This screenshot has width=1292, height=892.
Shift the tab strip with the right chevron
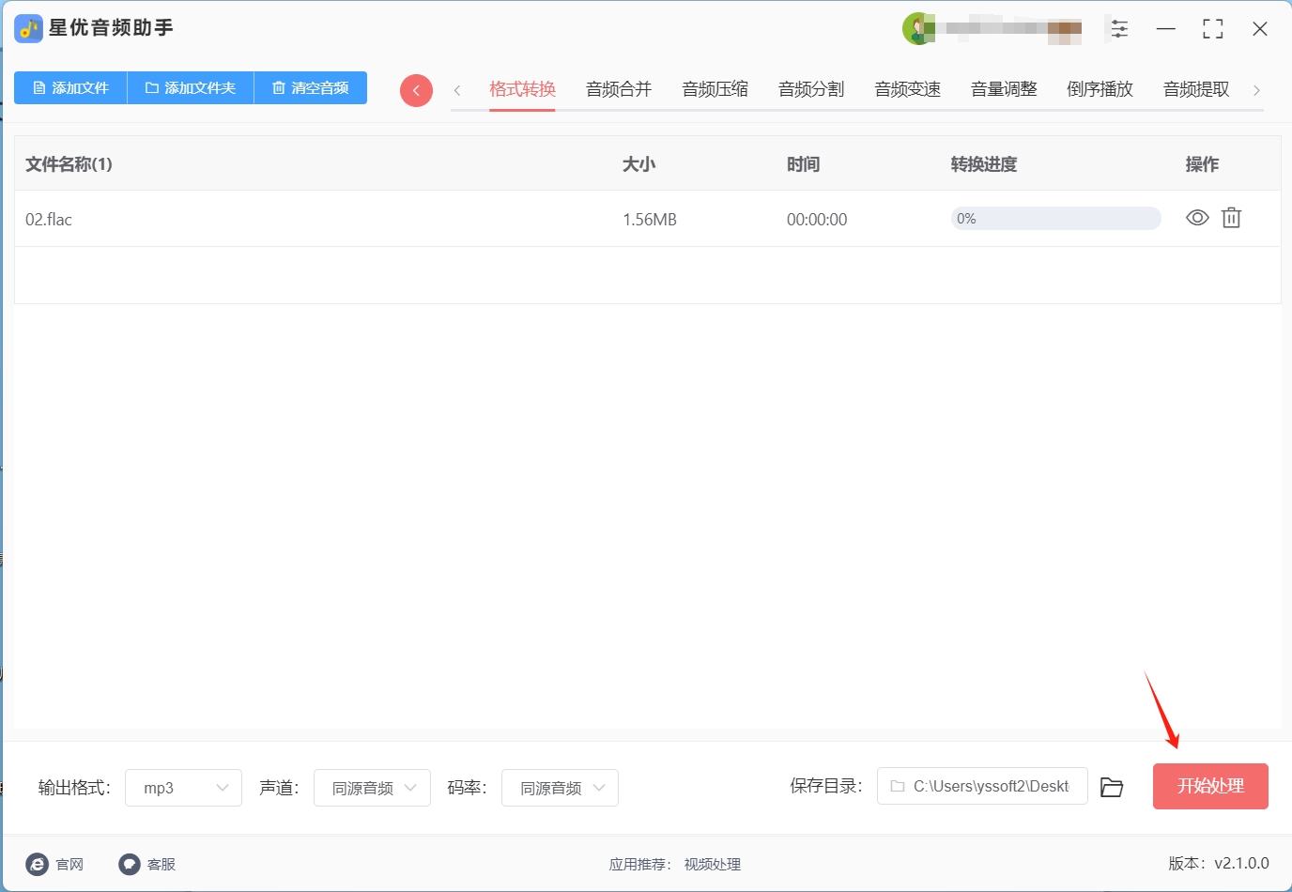[1256, 90]
